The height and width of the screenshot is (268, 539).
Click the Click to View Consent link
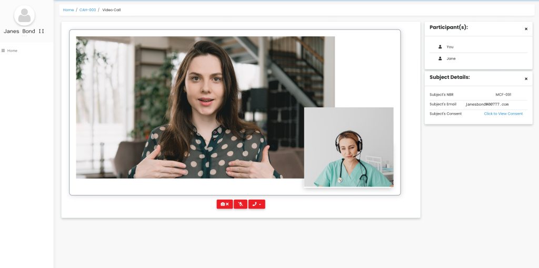(x=503, y=114)
